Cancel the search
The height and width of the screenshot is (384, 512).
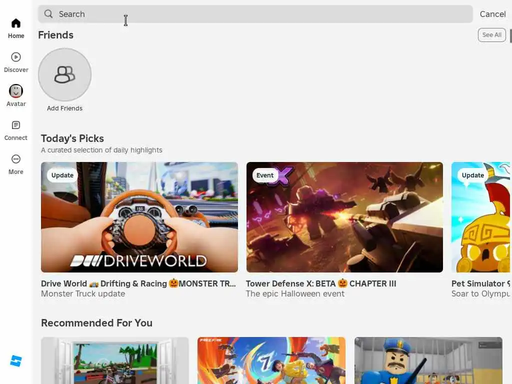(x=492, y=14)
